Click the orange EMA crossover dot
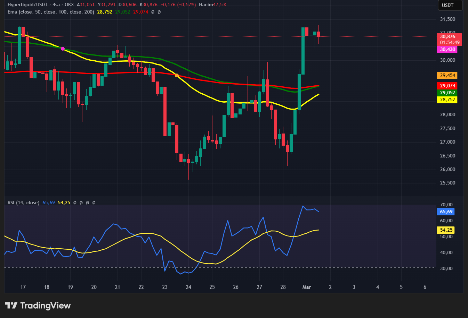Screen dimensions: 468x318 point(177,75)
